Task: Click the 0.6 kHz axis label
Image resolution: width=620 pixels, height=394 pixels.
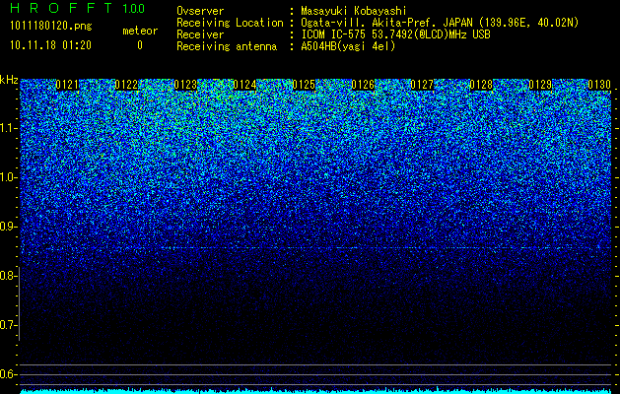Action: 8,374
